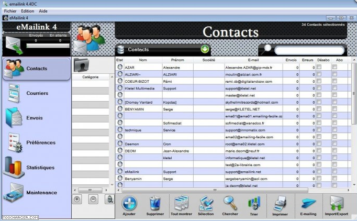Check Abo for AZAR Alexandre
Screen dimensions: 357x221
[334, 67]
